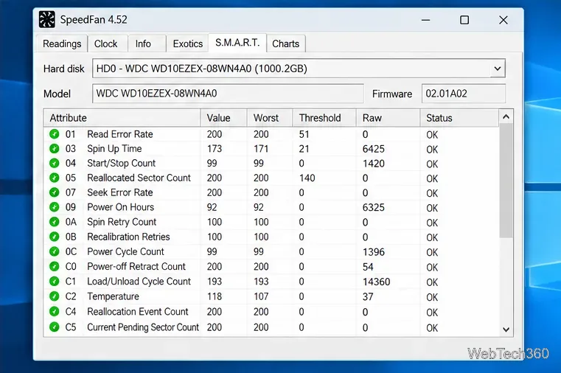Open the Charts tab
561x373 pixels.
[285, 43]
